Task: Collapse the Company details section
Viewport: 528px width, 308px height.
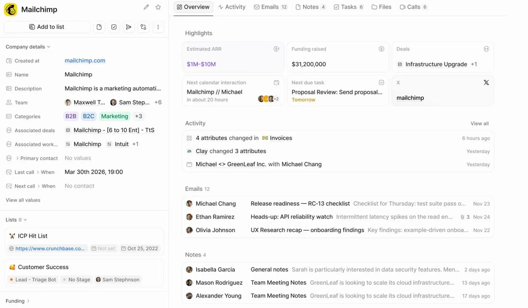Action: (x=28, y=47)
